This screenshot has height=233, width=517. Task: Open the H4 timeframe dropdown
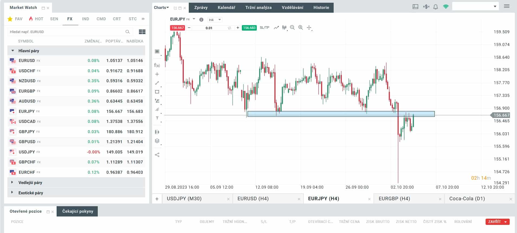click(x=215, y=20)
